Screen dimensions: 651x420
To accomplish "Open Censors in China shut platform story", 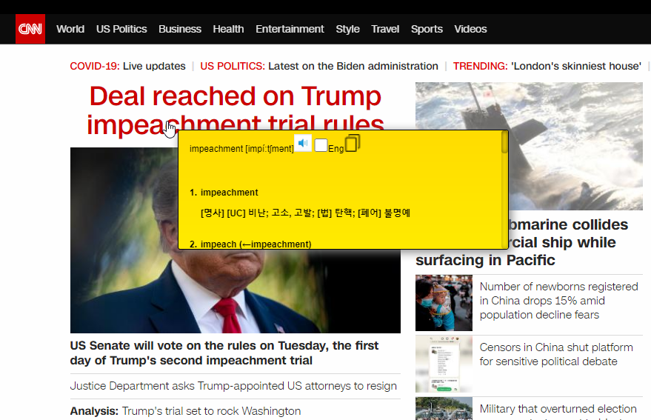I will click(556, 354).
